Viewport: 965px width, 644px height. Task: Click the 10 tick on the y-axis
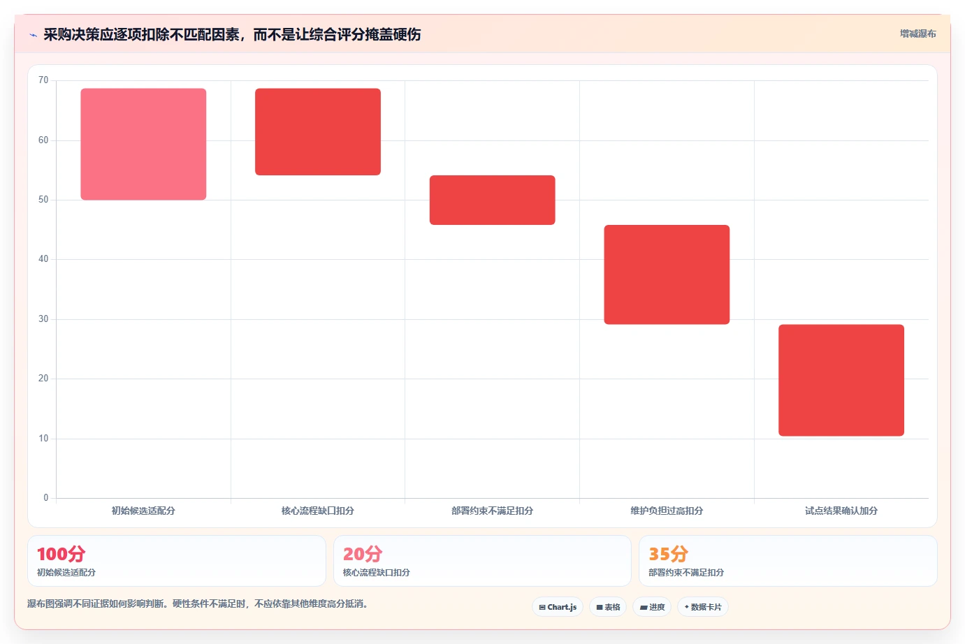pos(43,439)
